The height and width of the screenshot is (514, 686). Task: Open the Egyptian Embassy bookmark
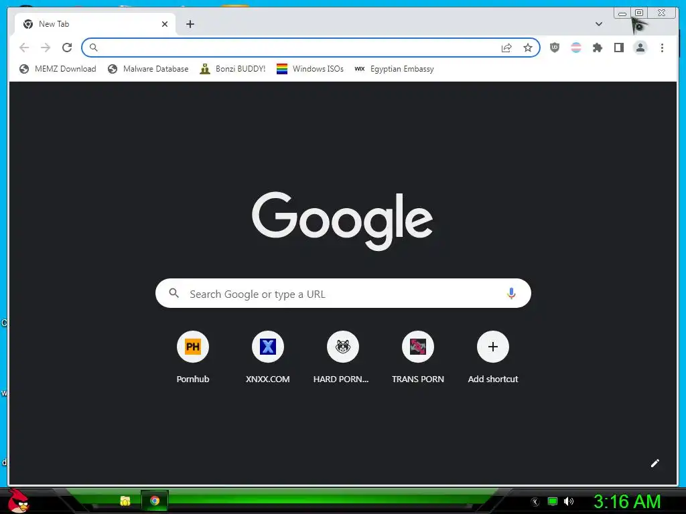394,69
